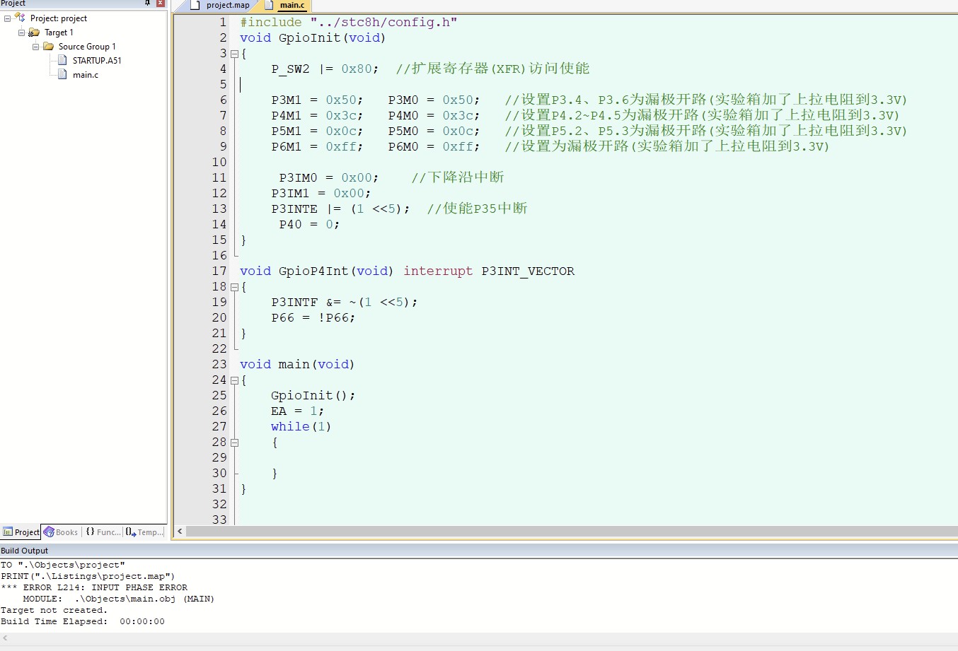Collapse the GpioInit function fold at line 3
The image size is (958, 651).
[x=234, y=54]
